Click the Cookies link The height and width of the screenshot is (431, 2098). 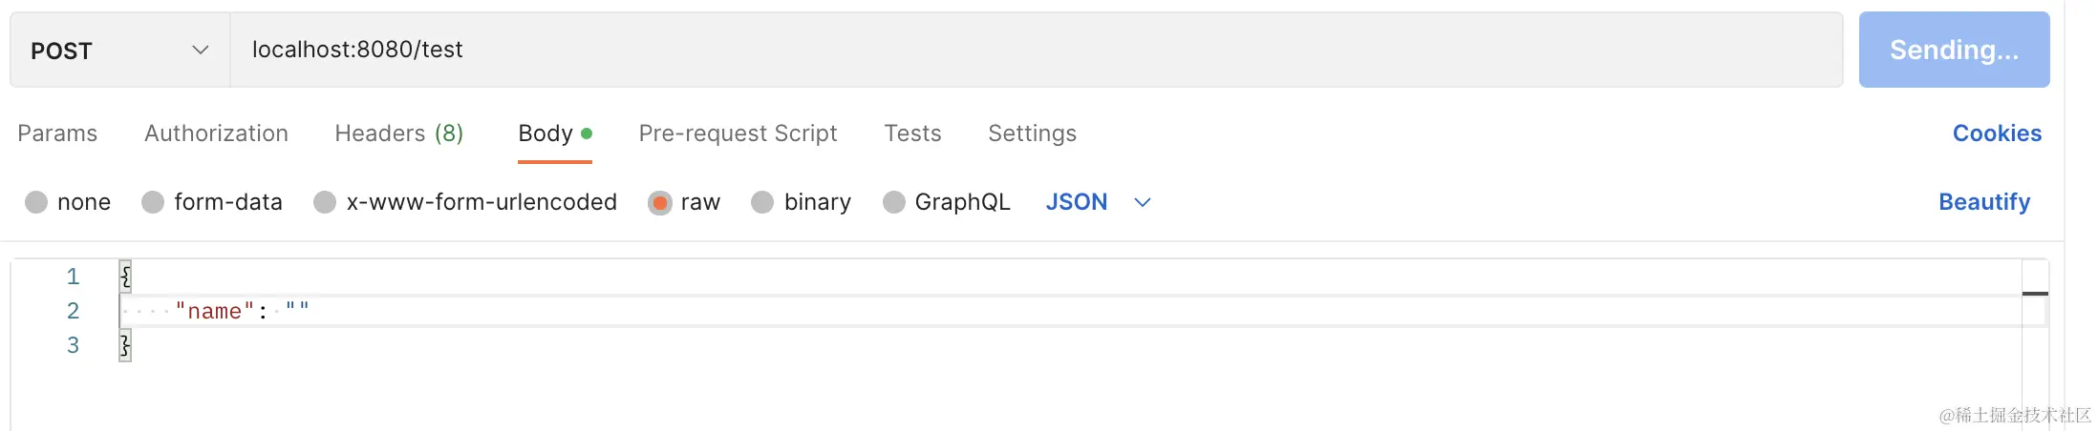tap(1996, 133)
